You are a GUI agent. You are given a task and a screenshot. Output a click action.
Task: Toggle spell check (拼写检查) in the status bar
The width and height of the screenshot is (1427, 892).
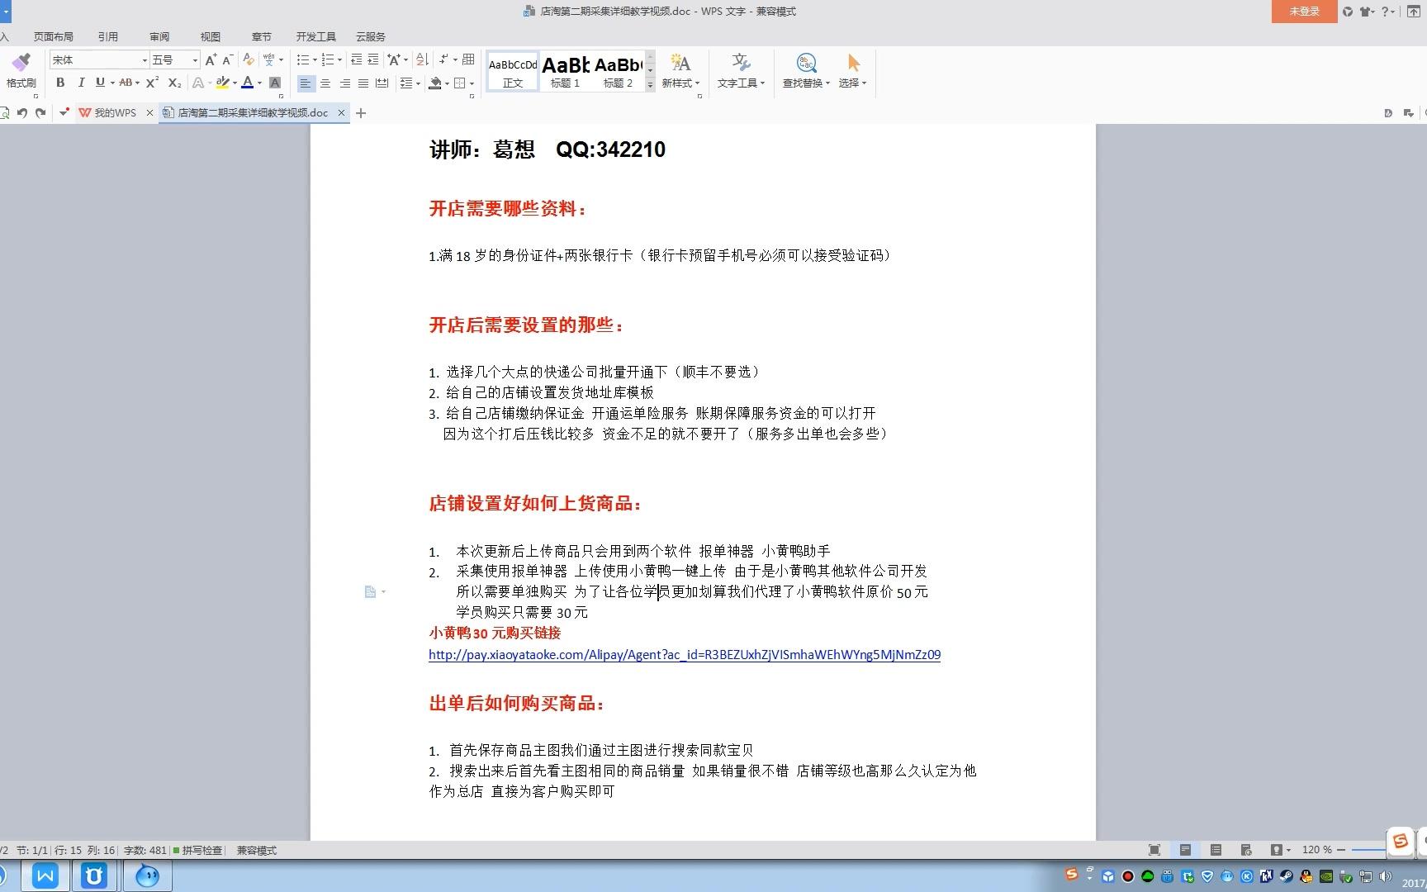[197, 850]
